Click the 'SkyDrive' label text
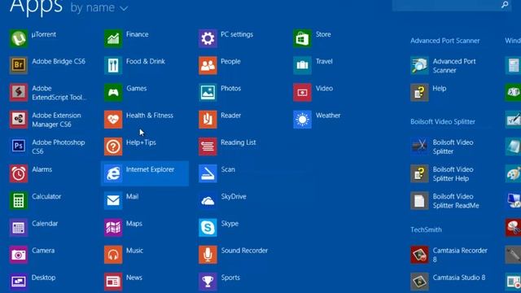Viewport: 521px width, 293px height. point(234,196)
